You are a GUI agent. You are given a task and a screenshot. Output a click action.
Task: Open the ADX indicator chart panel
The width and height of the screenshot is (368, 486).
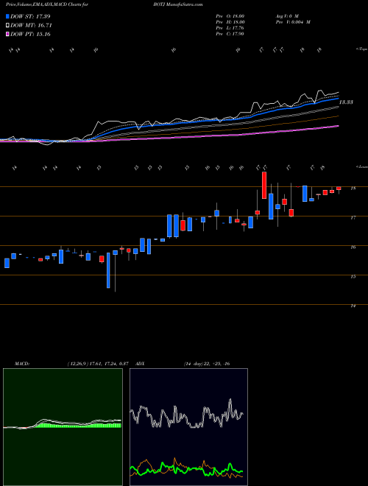188,427
